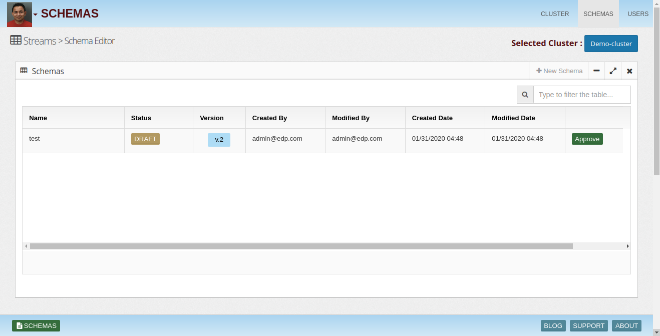The image size is (660, 336).
Task: Click the v.2 version badge
Action: 219,139
